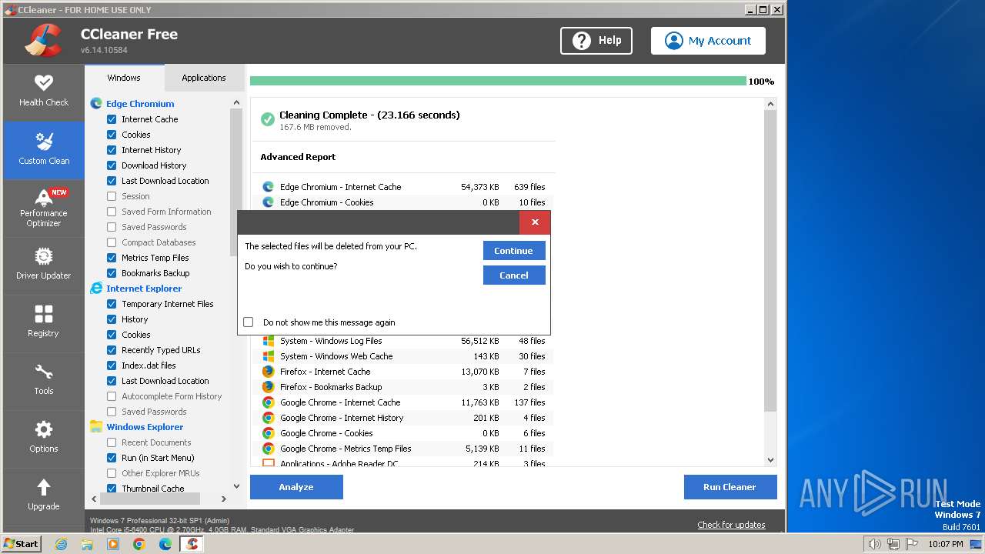Collapse the Windows Explorer section heading
Screen dimensions: 985x554
(145, 427)
